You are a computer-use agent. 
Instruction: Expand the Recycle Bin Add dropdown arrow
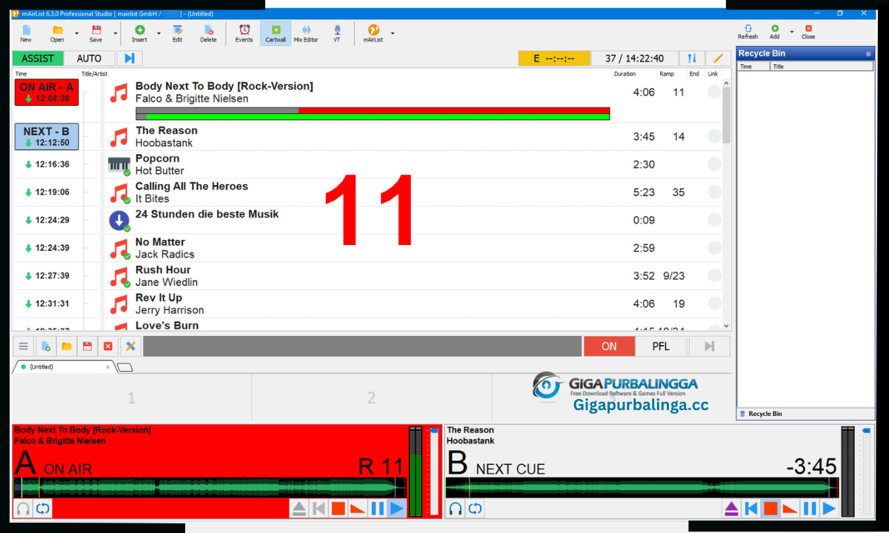(792, 32)
